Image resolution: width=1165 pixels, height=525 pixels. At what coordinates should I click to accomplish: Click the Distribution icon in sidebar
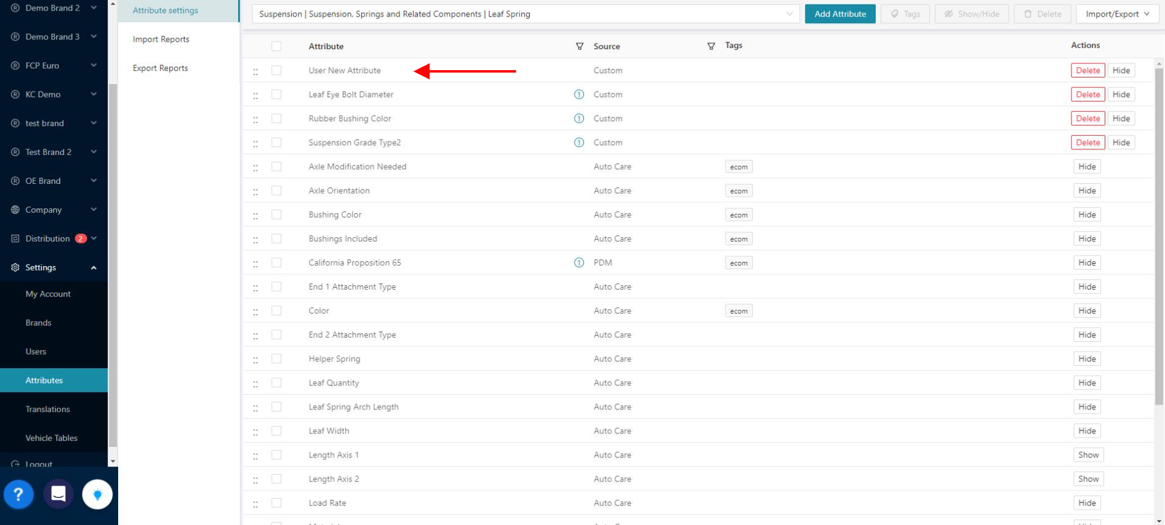tap(15, 239)
